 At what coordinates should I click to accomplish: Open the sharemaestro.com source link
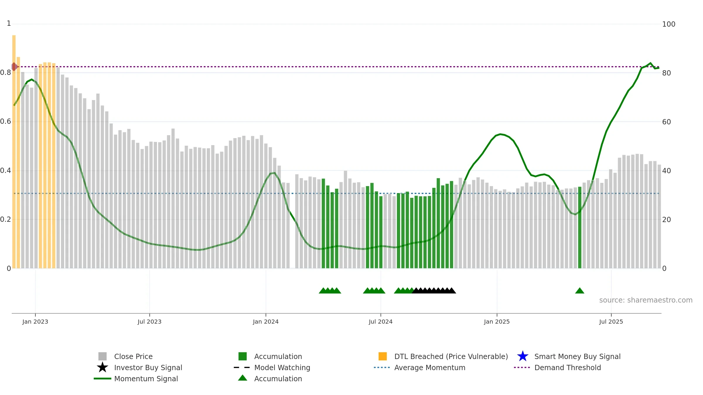646,300
